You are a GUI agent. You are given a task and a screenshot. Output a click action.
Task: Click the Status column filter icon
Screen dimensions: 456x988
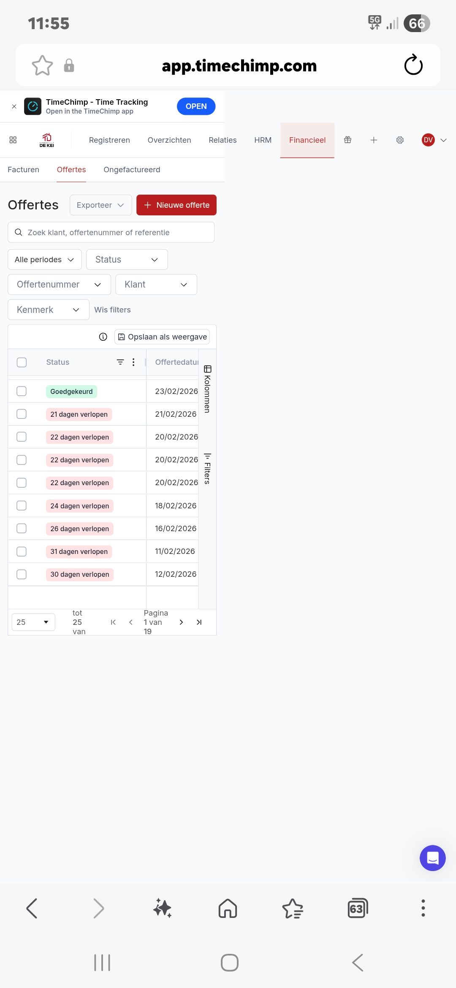pyautogui.click(x=120, y=362)
